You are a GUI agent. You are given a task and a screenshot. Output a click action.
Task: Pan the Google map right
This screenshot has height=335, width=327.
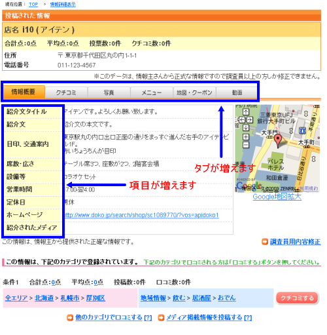click(250, 120)
